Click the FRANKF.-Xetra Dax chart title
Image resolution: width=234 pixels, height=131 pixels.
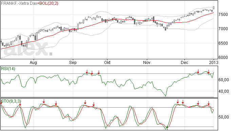click(x=19, y=3)
